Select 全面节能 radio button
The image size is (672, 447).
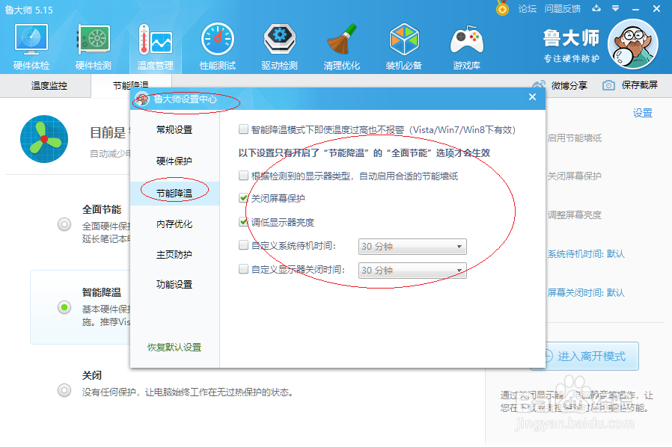point(64,224)
